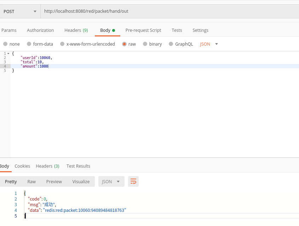
Task: Collapse the JSON body fold arrow on line 1
Action: coord(8,53)
